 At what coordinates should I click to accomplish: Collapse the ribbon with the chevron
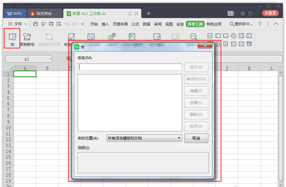coord(276,24)
